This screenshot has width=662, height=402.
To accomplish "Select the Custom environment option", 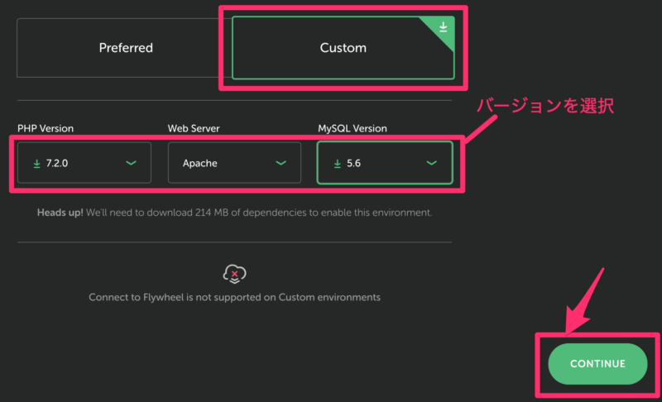I will coord(343,48).
